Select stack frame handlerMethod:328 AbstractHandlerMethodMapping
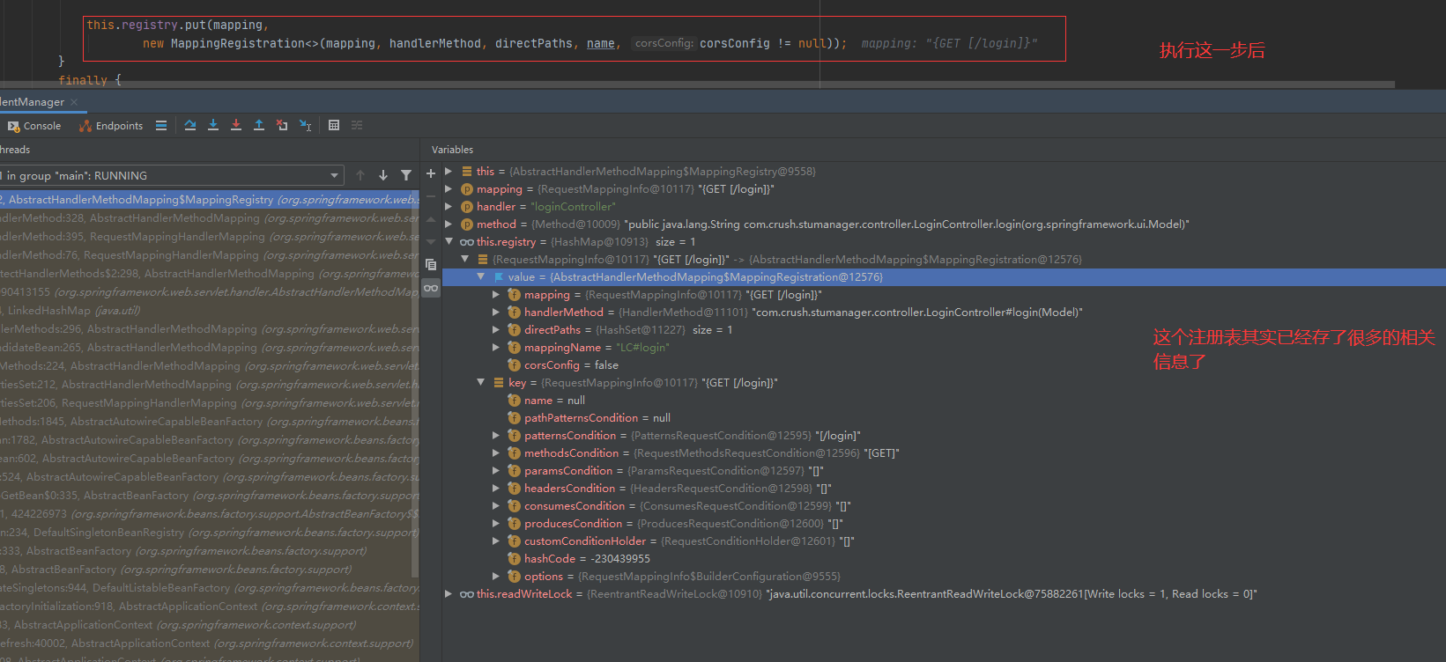 tap(209, 217)
